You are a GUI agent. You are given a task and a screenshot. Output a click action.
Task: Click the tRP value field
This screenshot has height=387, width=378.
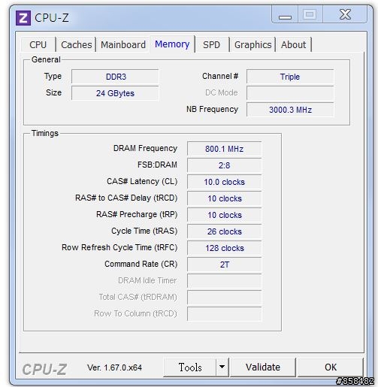(224, 215)
